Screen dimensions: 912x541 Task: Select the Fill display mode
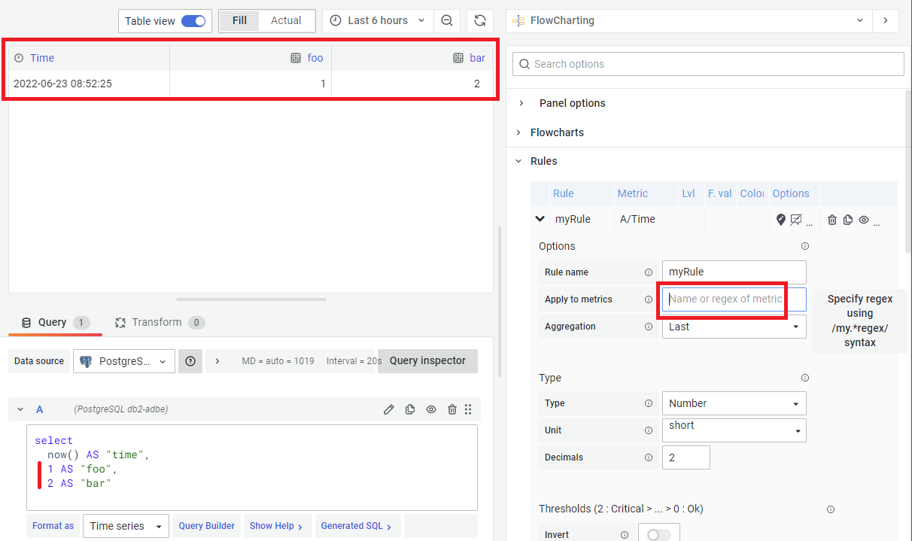click(x=239, y=20)
